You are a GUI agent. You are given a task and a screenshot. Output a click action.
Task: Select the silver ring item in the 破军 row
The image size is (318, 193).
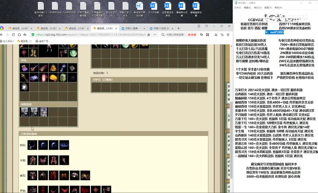pos(75,175)
